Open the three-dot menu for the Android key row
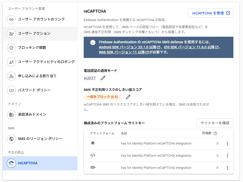The image size is (243, 182). [x=227, y=144]
